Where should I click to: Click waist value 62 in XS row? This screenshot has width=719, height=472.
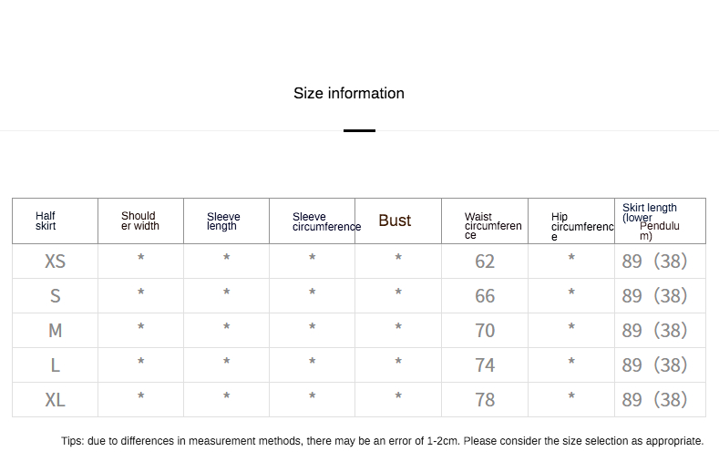coord(485,262)
